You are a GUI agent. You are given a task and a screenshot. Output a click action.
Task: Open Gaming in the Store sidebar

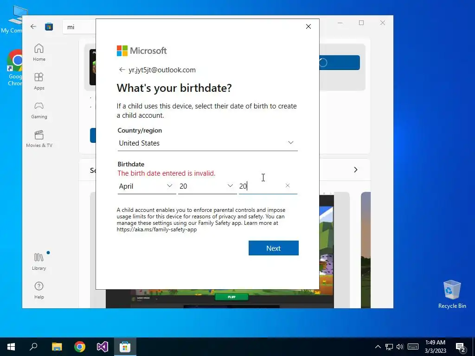point(39,110)
